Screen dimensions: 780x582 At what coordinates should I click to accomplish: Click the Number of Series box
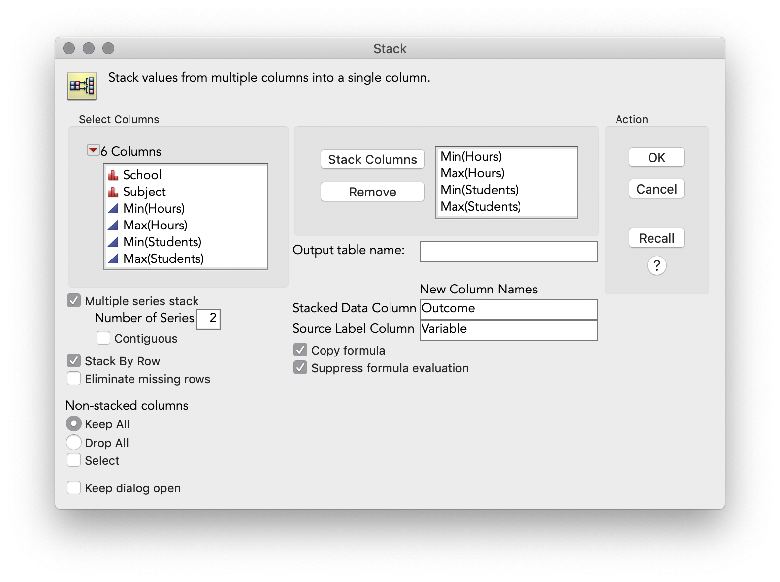point(208,319)
